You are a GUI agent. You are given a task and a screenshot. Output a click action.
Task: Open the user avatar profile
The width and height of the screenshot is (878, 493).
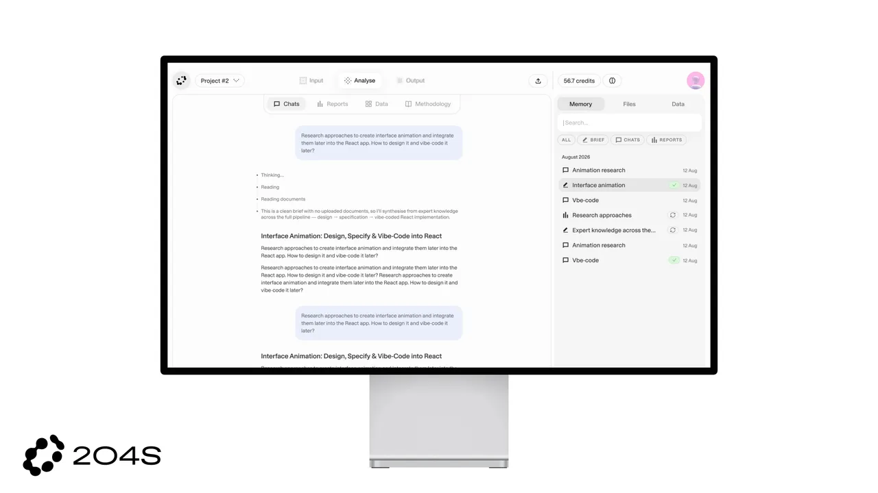pyautogui.click(x=696, y=81)
